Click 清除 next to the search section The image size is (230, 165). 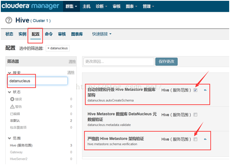71,72
